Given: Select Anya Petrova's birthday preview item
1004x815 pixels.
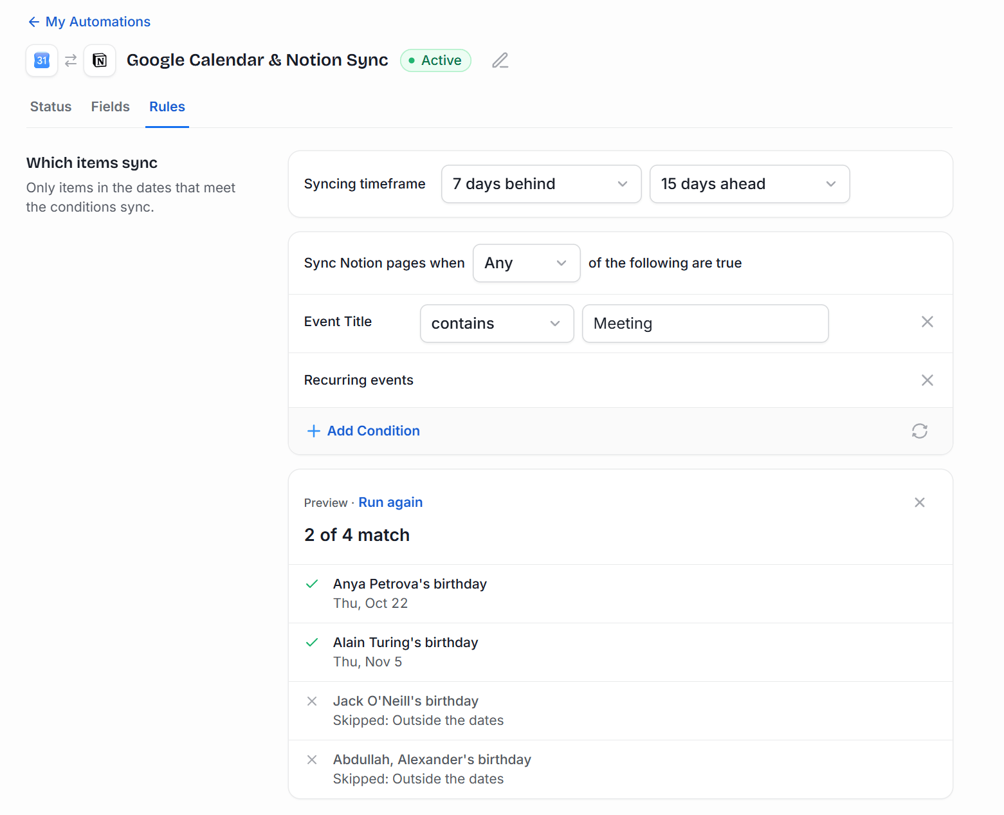Looking at the screenshot, I should coord(621,594).
